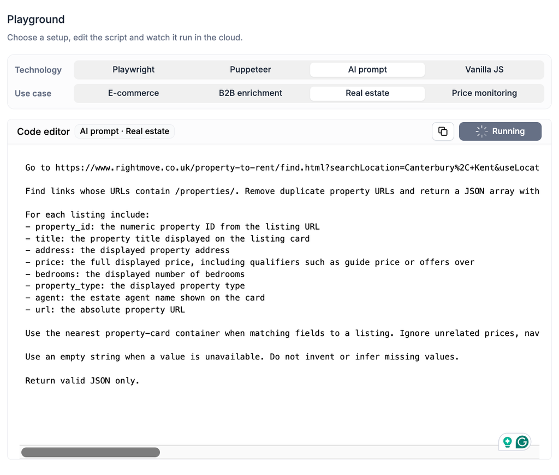Select the Puppeteer technology tab

[x=250, y=69]
